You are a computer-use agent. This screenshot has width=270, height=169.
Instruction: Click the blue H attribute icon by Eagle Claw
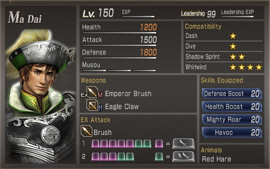[x=100, y=108]
